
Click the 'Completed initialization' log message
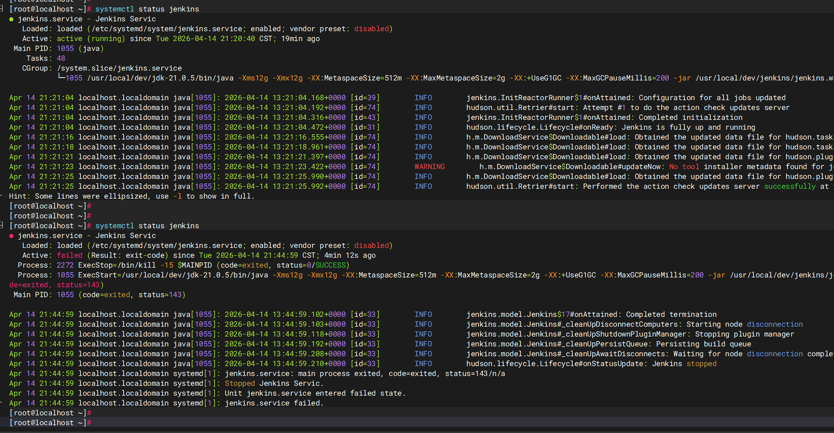click(x=691, y=117)
